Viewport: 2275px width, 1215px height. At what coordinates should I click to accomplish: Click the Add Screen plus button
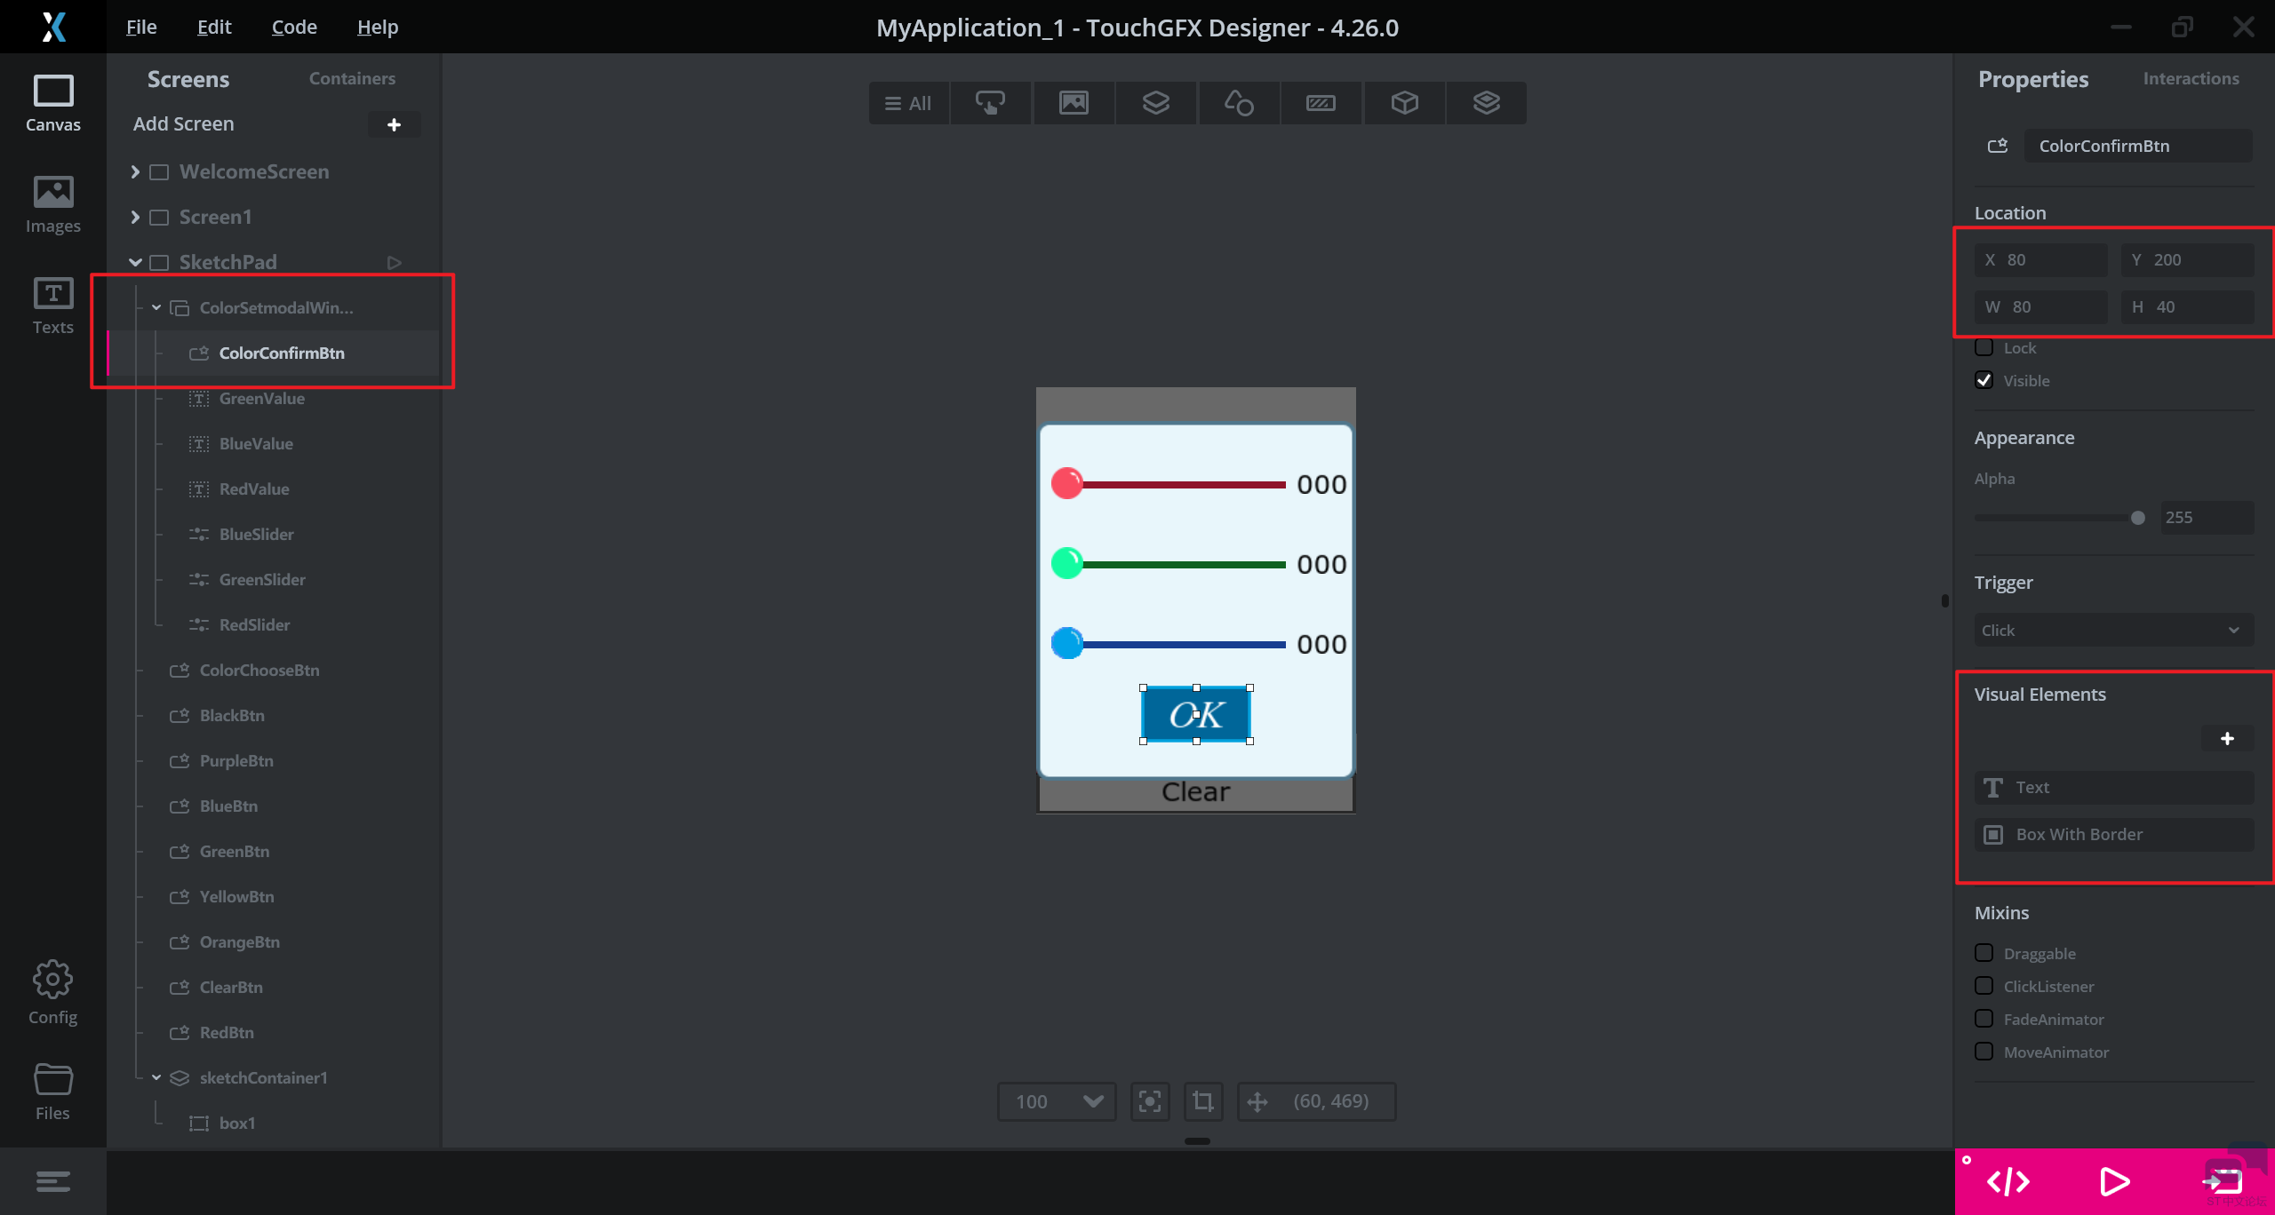394,124
